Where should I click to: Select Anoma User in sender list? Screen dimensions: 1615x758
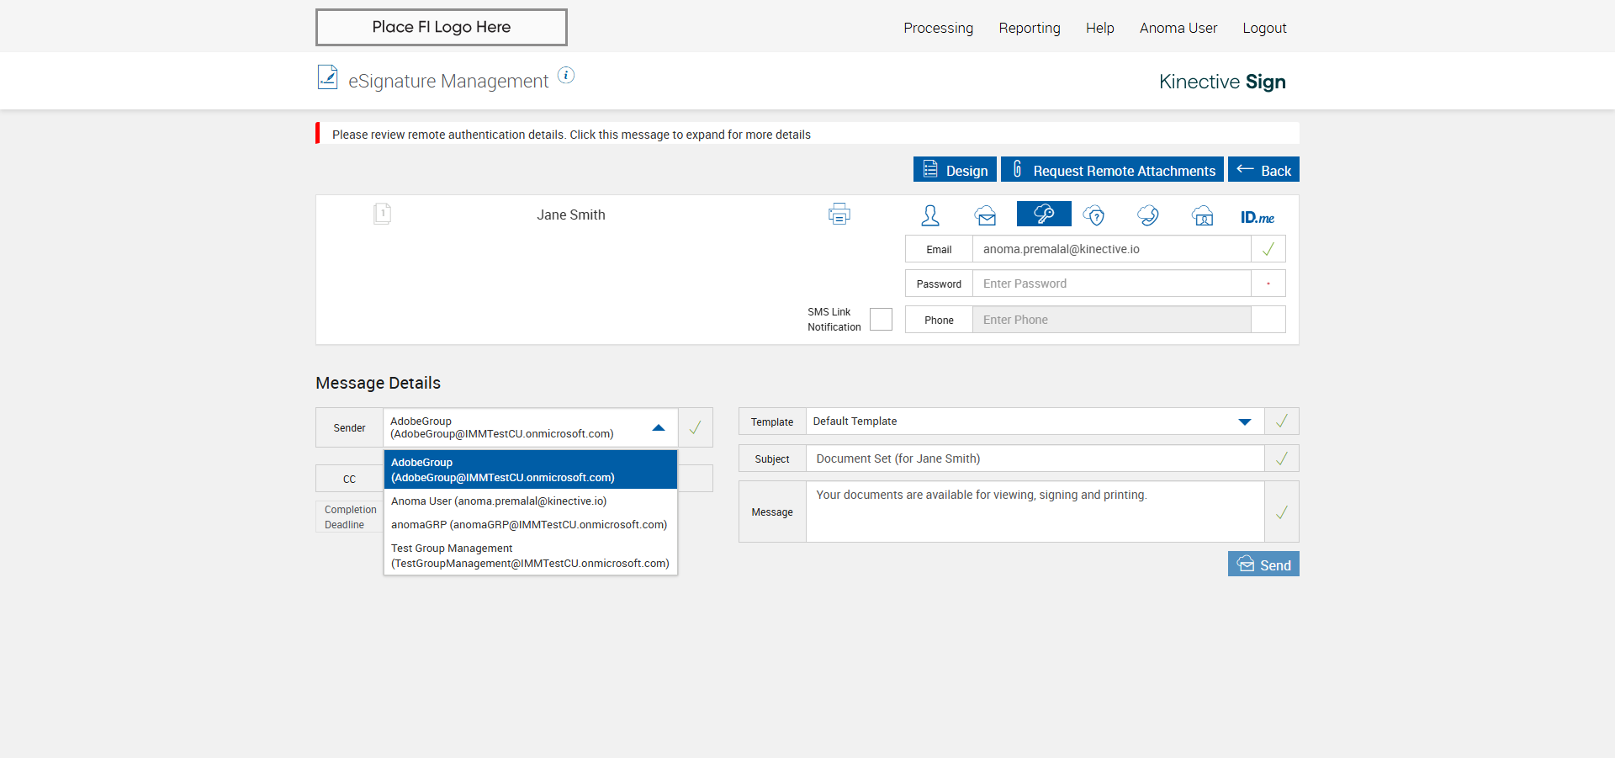point(499,501)
